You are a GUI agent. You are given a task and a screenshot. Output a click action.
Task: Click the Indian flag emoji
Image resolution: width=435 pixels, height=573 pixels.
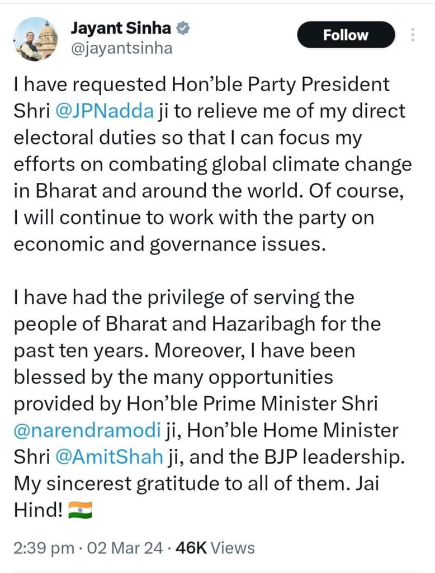click(x=79, y=510)
